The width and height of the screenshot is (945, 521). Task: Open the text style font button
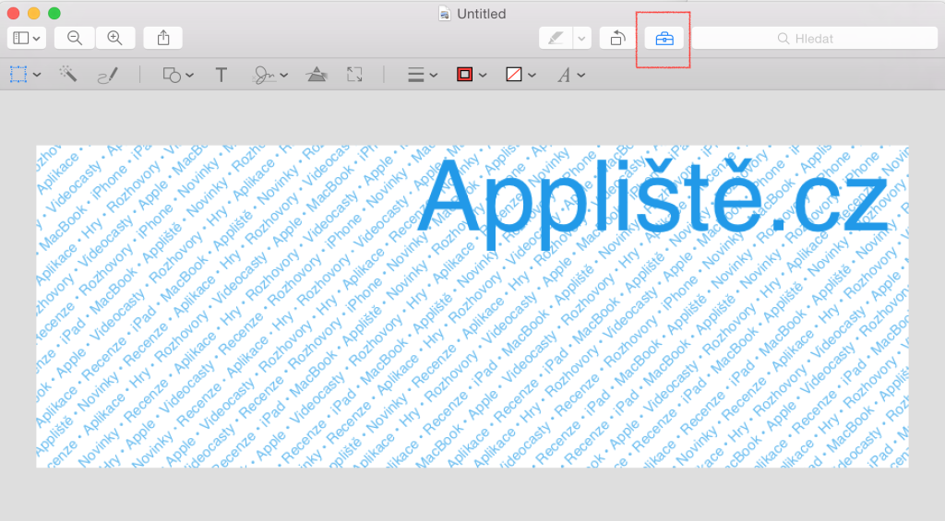point(564,76)
